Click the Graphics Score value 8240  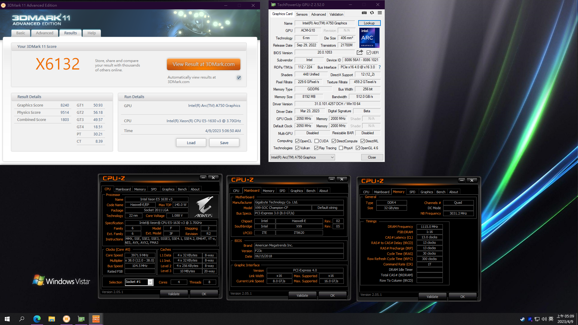coord(65,105)
